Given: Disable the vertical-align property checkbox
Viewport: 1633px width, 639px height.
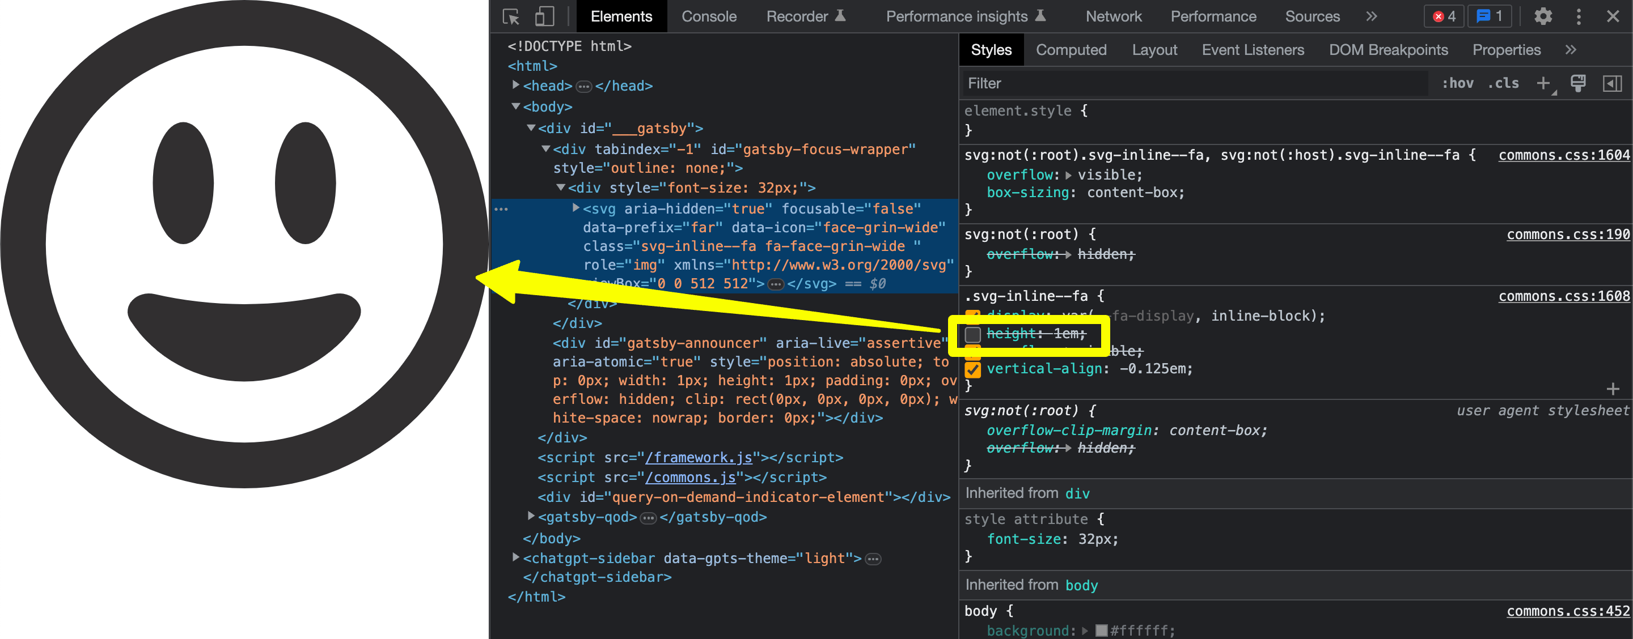Looking at the screenshot, I should tap(972, 369).
